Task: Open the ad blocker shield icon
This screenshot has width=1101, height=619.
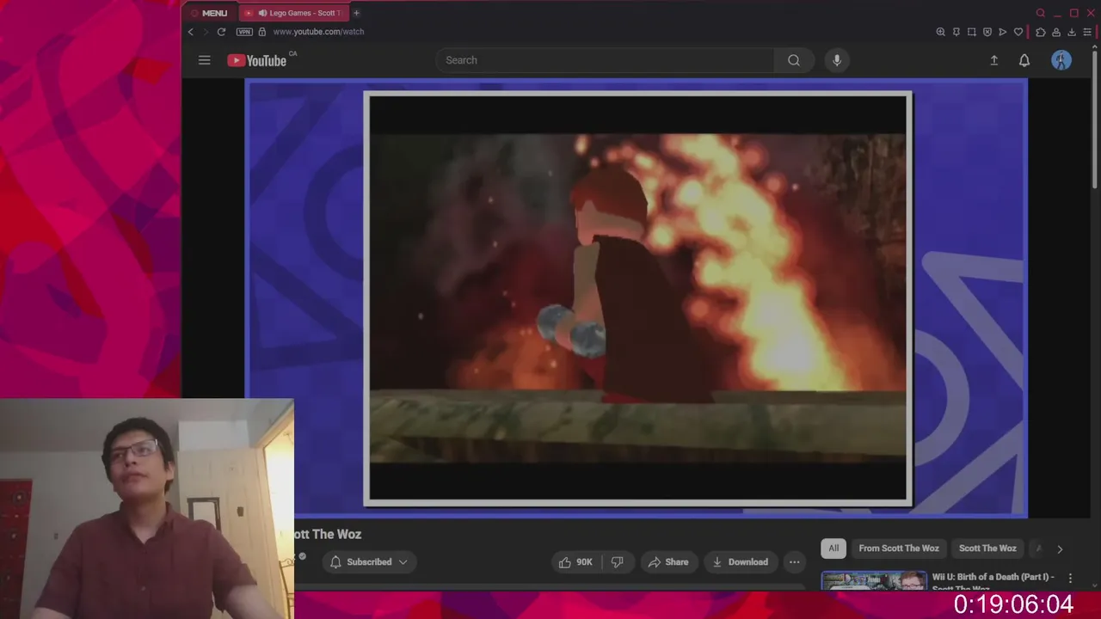Action: tap(987, 32)
